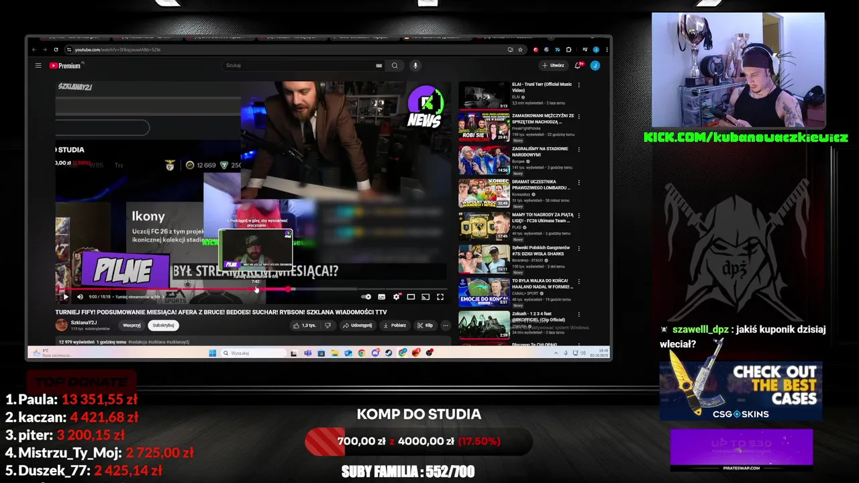Open Discord from the taskbar

click(376, 353)
